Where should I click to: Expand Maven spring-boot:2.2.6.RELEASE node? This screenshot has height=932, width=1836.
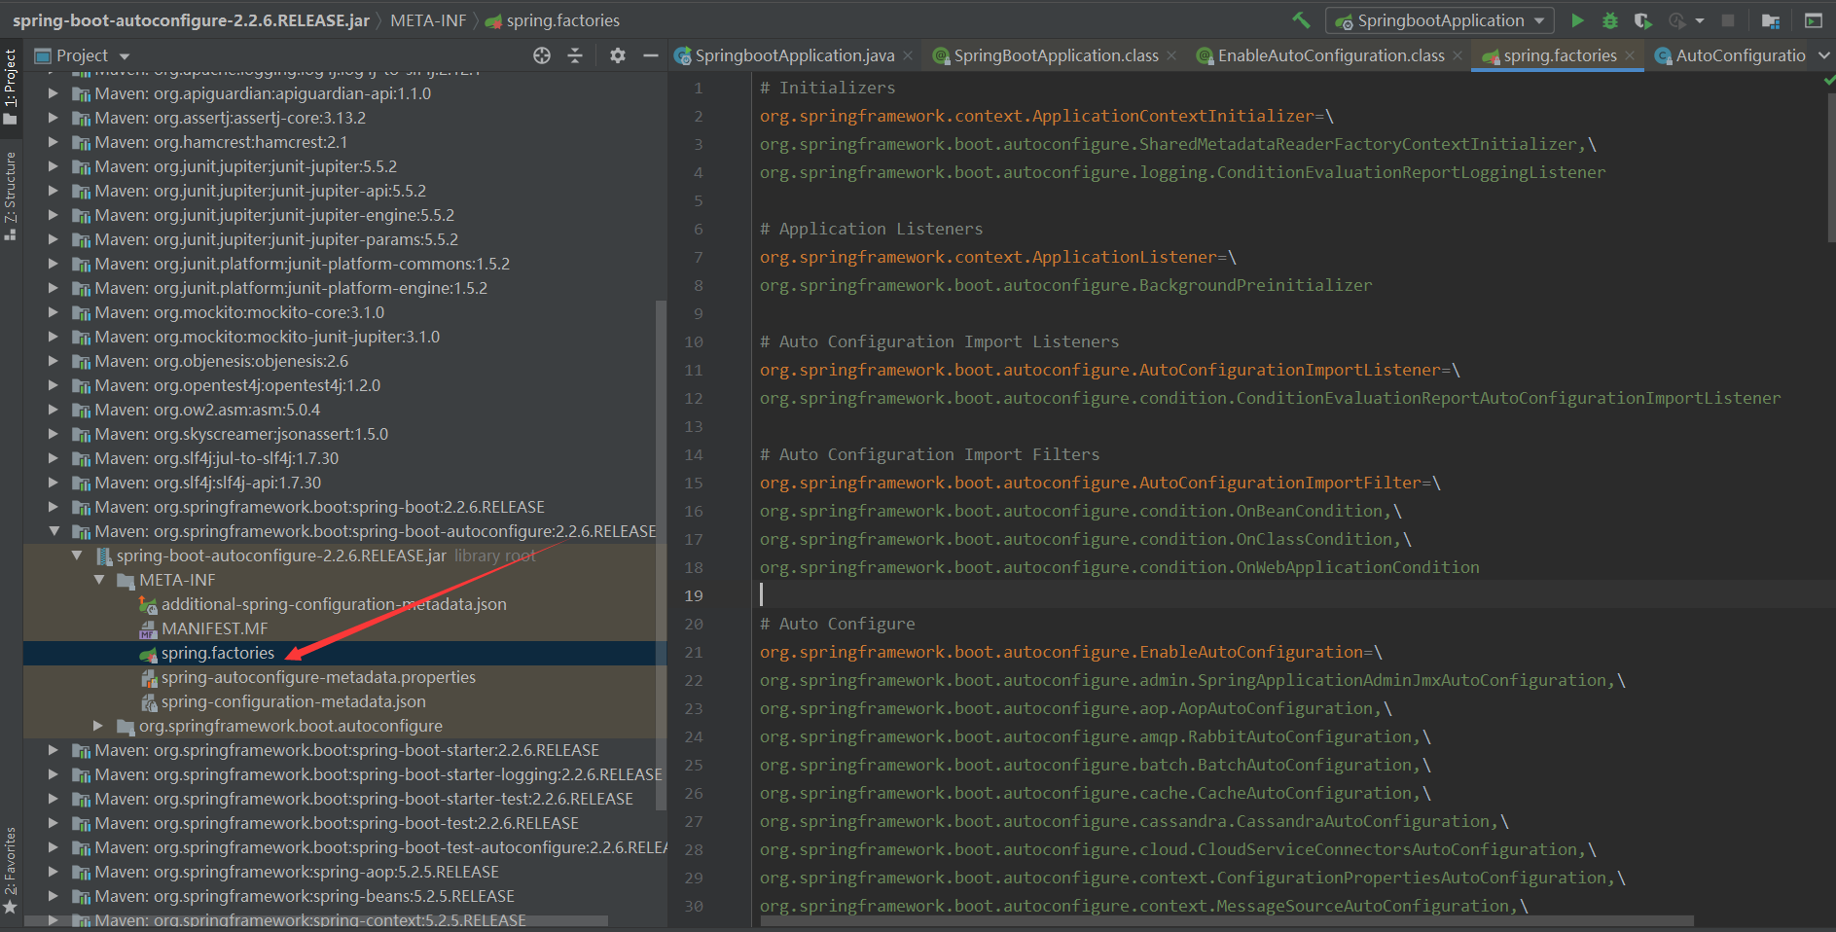(x=54, y=507)
